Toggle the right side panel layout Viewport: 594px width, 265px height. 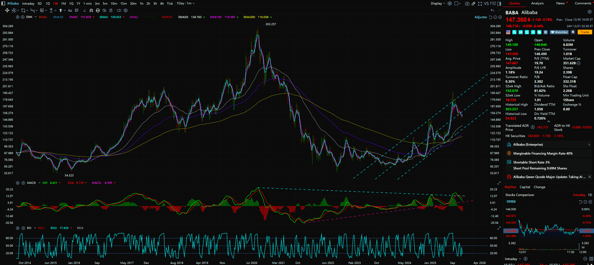(499, 3)
